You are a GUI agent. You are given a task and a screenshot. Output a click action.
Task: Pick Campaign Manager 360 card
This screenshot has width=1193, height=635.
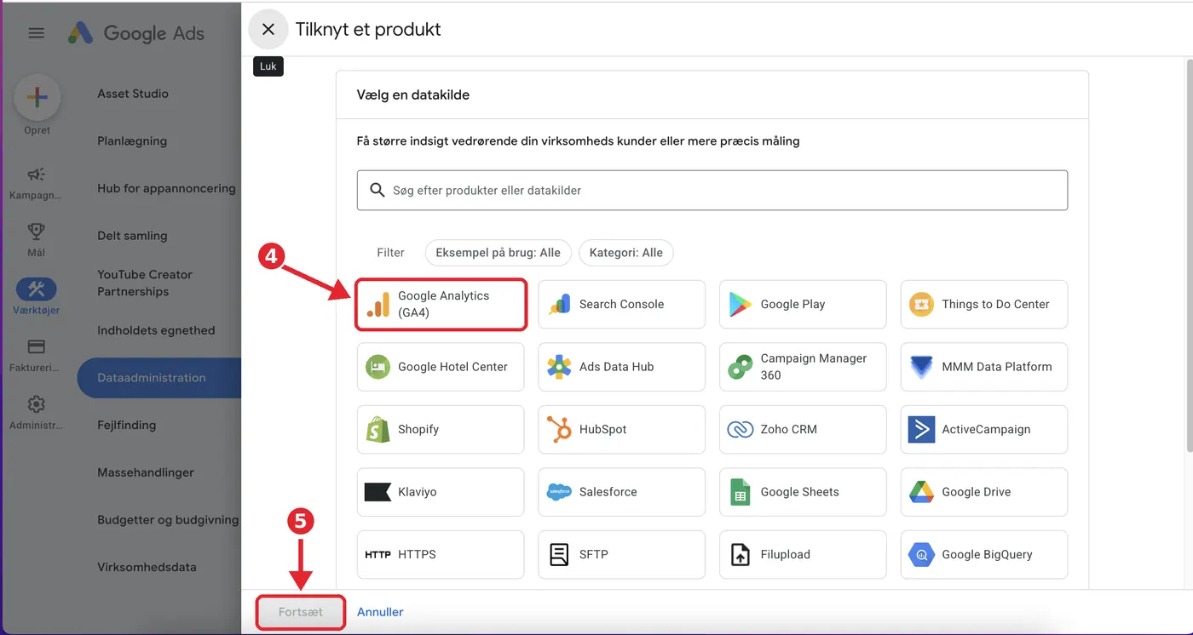click(803, 367)
